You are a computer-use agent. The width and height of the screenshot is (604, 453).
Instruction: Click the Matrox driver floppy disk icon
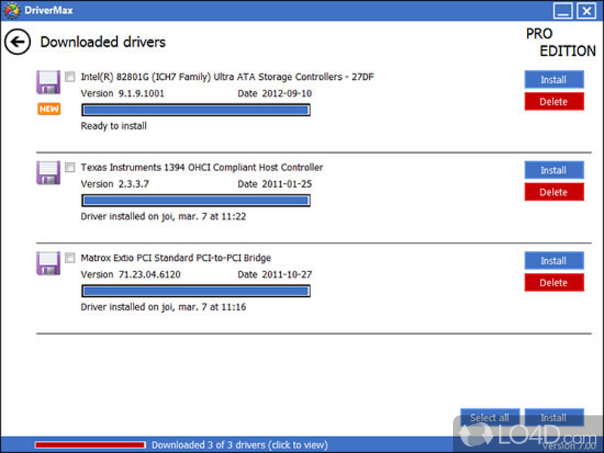[48, 264]
